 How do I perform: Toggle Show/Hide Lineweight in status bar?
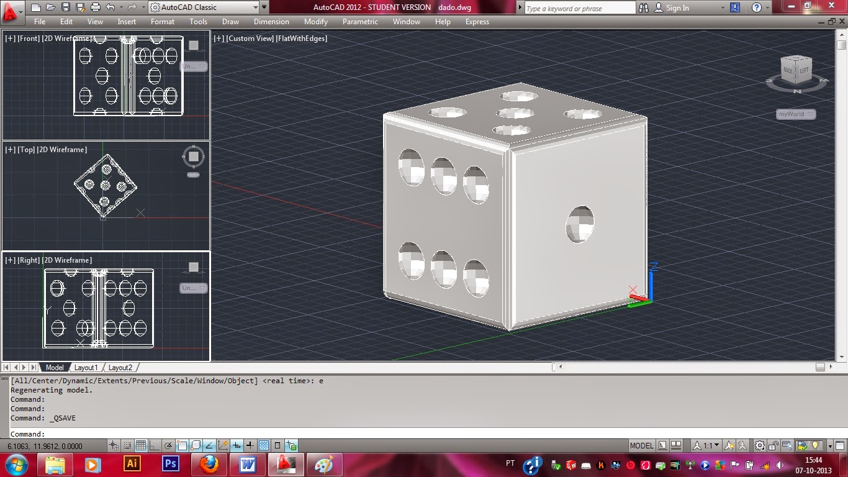click(x=250, y=445)
